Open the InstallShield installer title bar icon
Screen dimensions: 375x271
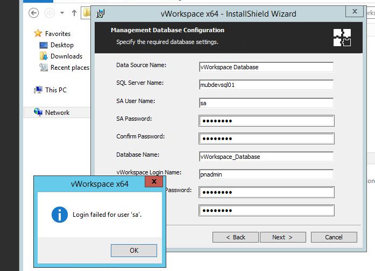coord(101,13)
